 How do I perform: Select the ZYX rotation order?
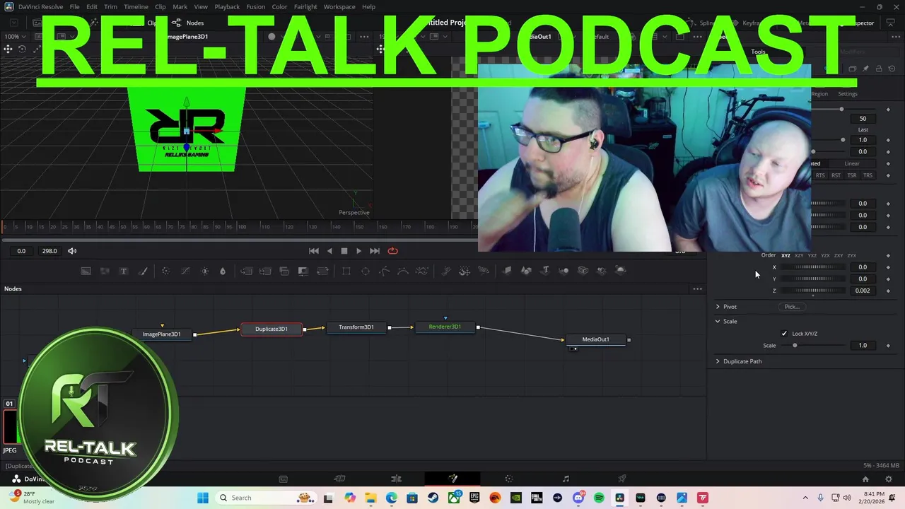(x=852, y=255)
